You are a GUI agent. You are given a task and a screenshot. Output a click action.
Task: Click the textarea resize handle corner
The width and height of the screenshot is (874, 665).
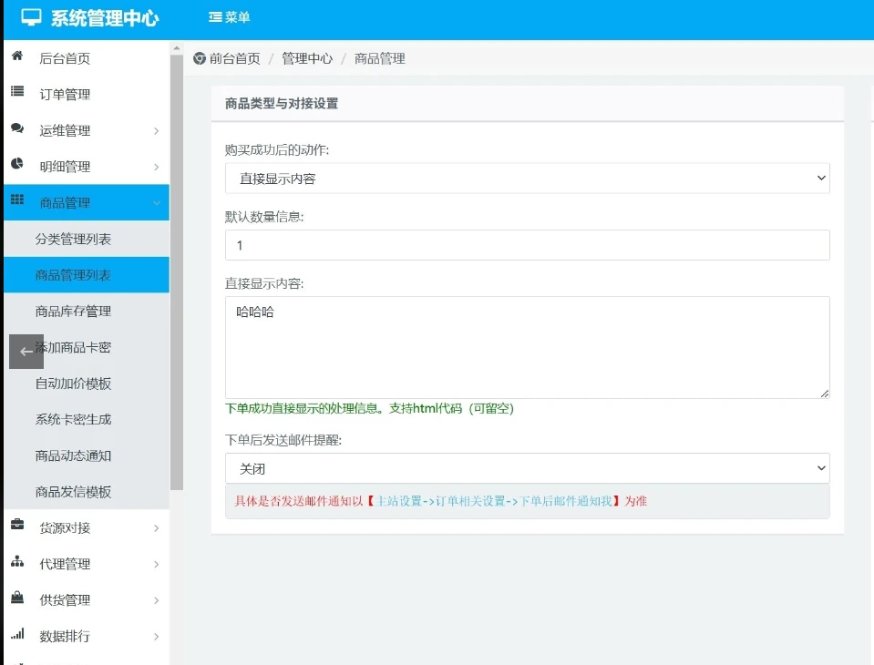[x=825, y=394]
